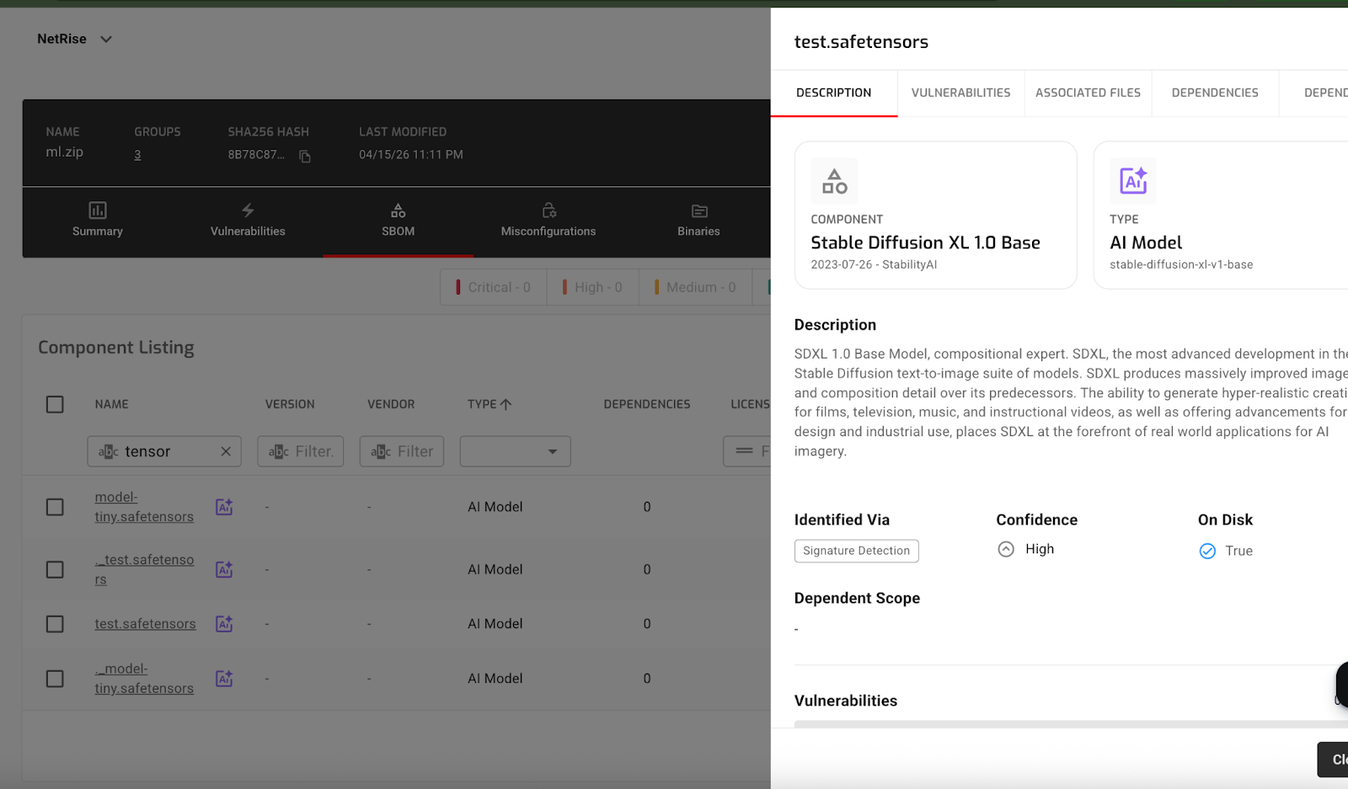This screenshot has width=1348, height=789.
Task: Check the model-tiny.safetensors row checkbox
Action: (55, 507)
